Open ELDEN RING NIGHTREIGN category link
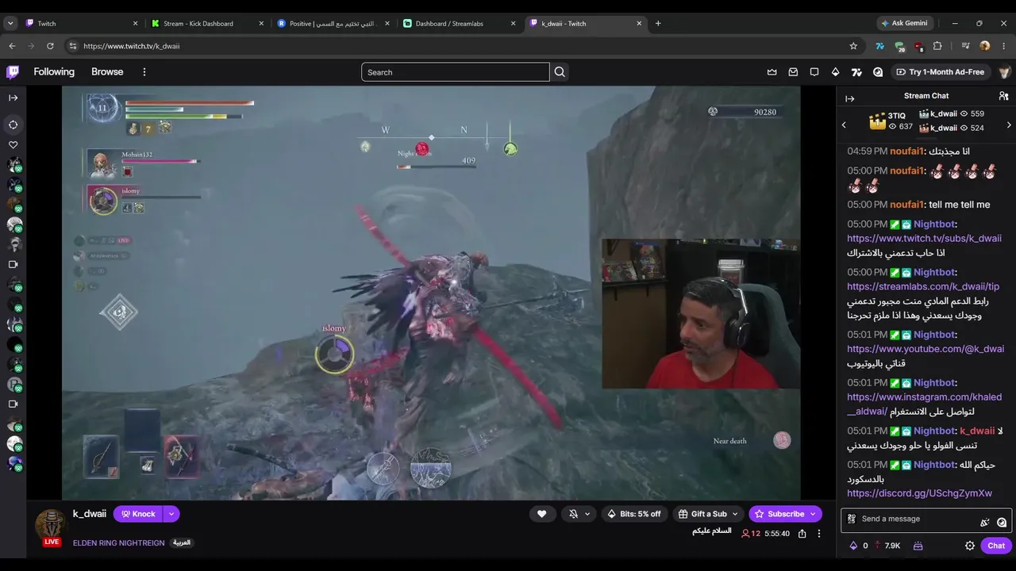The width and height of the screenshot is (1016, 571). pos(119,543)
